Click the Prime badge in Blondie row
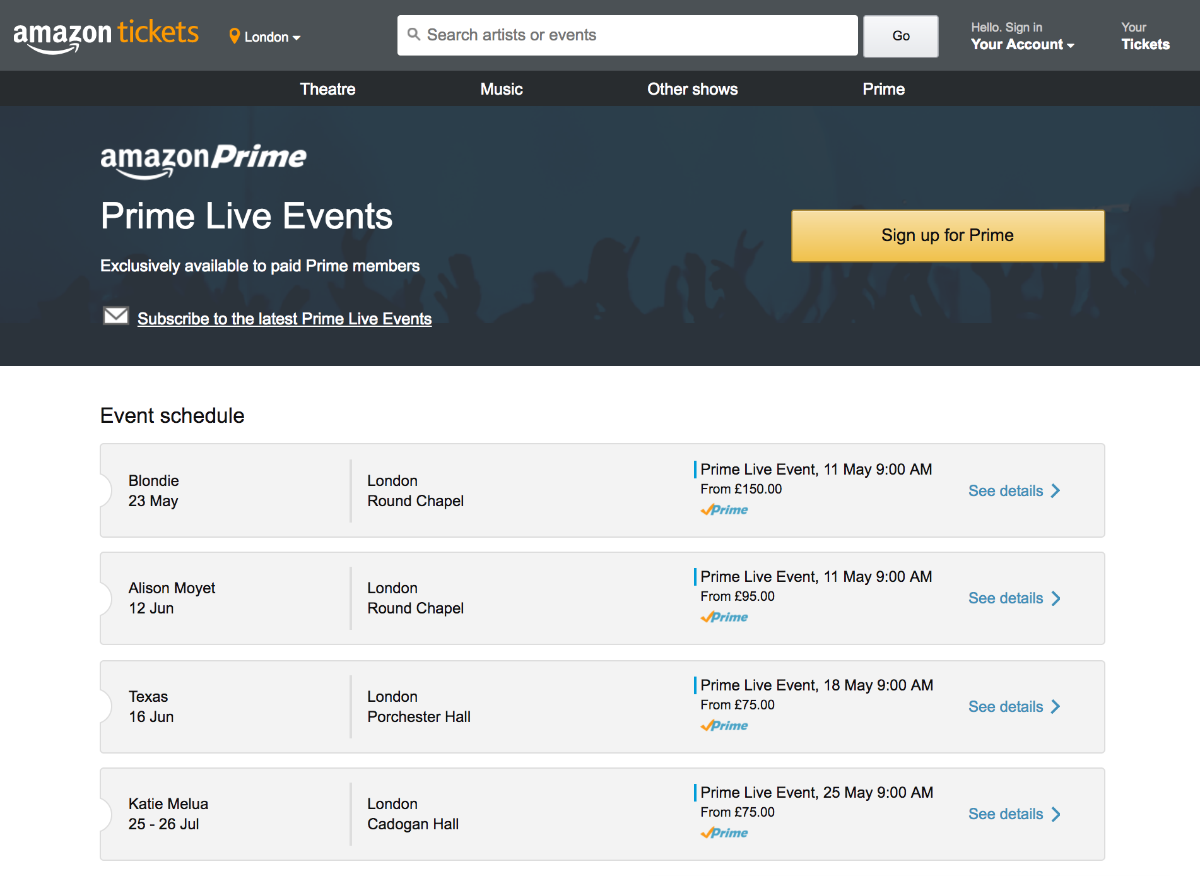This screenshot has height=876, width=1200. point(724,510)
